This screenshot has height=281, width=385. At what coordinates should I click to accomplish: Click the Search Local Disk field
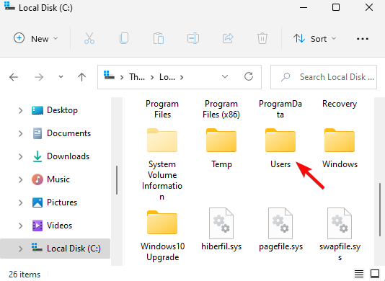coord(324,77)
